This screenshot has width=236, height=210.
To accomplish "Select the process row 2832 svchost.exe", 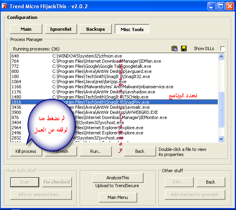I will 114,138.
